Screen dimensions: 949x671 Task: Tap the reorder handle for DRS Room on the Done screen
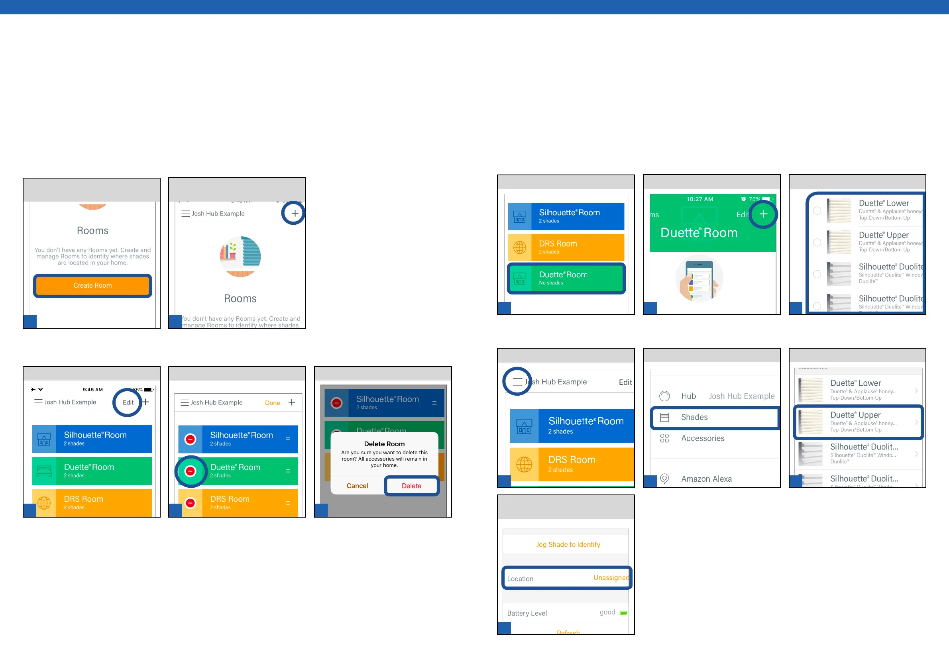coord(288,503)
